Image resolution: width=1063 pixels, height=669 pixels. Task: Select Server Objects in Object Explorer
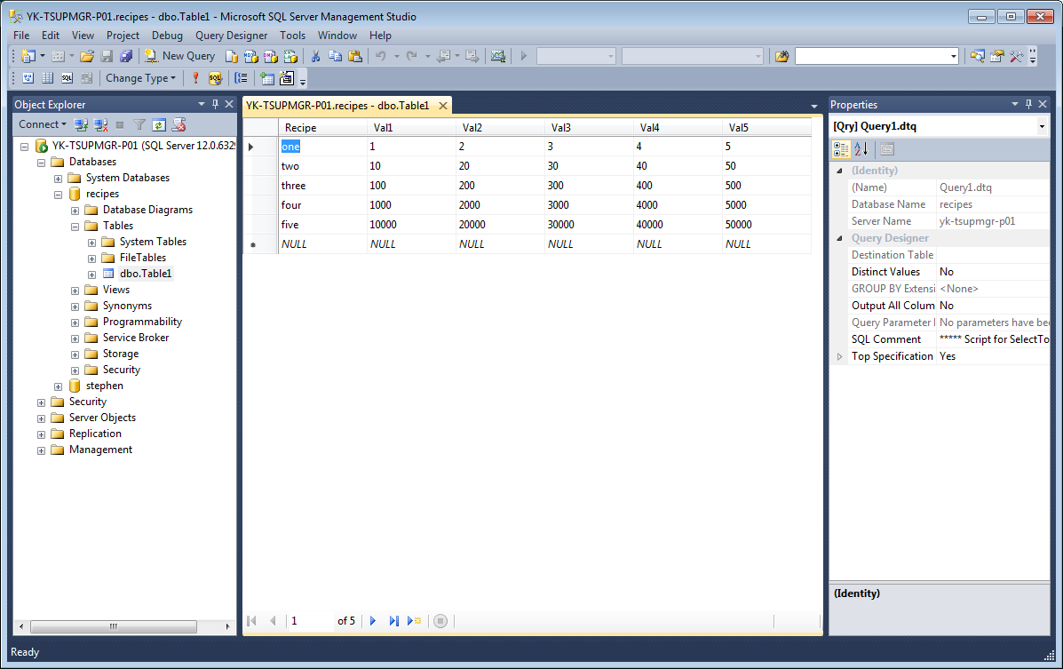tap(102, 418)
